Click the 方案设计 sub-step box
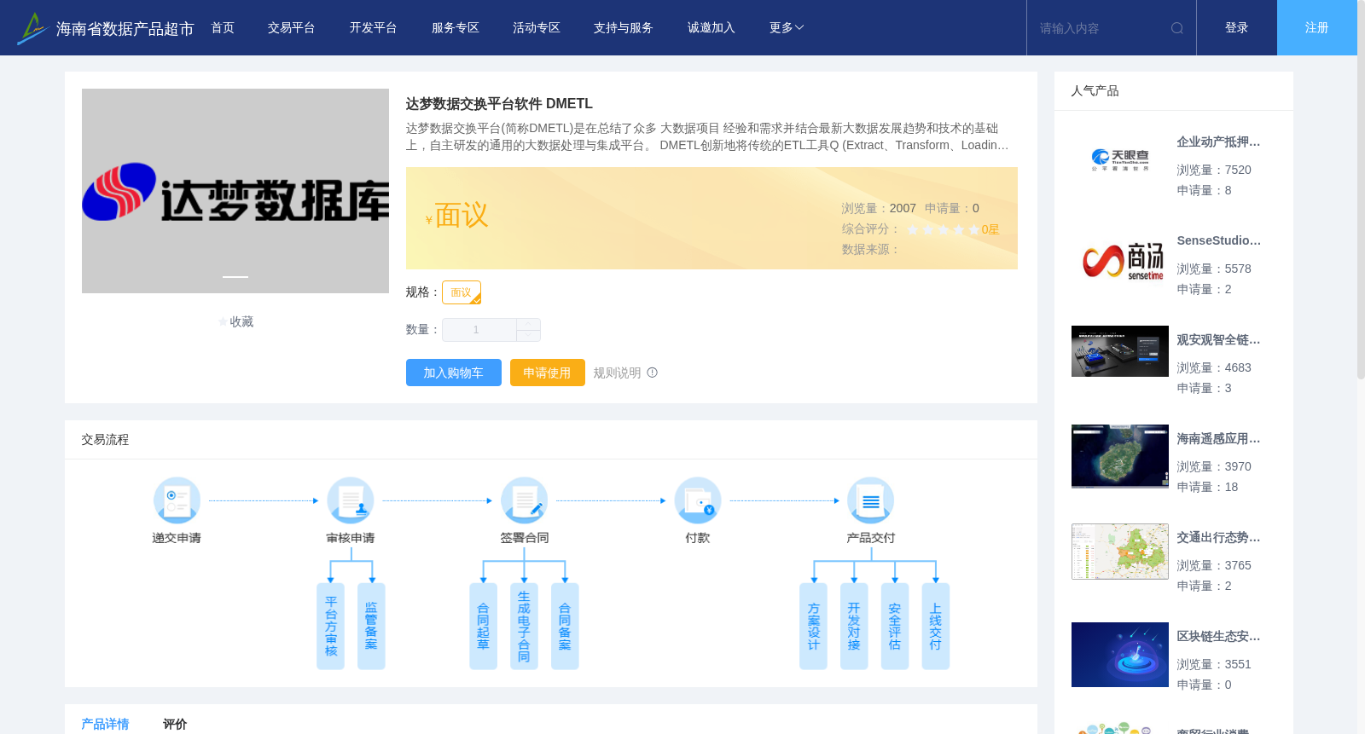1365x734 pixels. click(x=813, y=627)
